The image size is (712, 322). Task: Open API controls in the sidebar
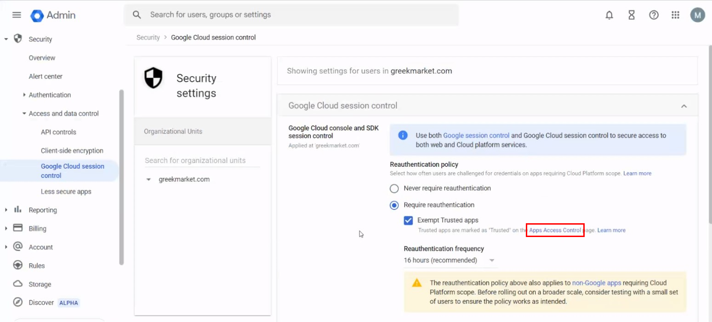tap(58, 132)
